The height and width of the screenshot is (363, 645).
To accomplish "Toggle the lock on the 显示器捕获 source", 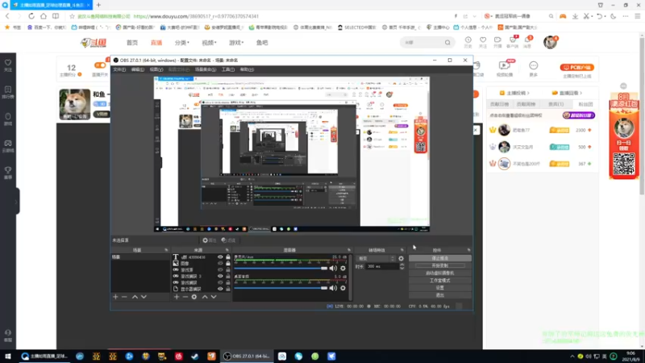I will (228, 289).
